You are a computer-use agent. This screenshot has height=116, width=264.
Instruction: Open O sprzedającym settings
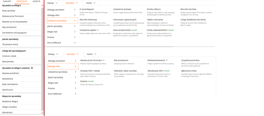[x=87, y=9]
